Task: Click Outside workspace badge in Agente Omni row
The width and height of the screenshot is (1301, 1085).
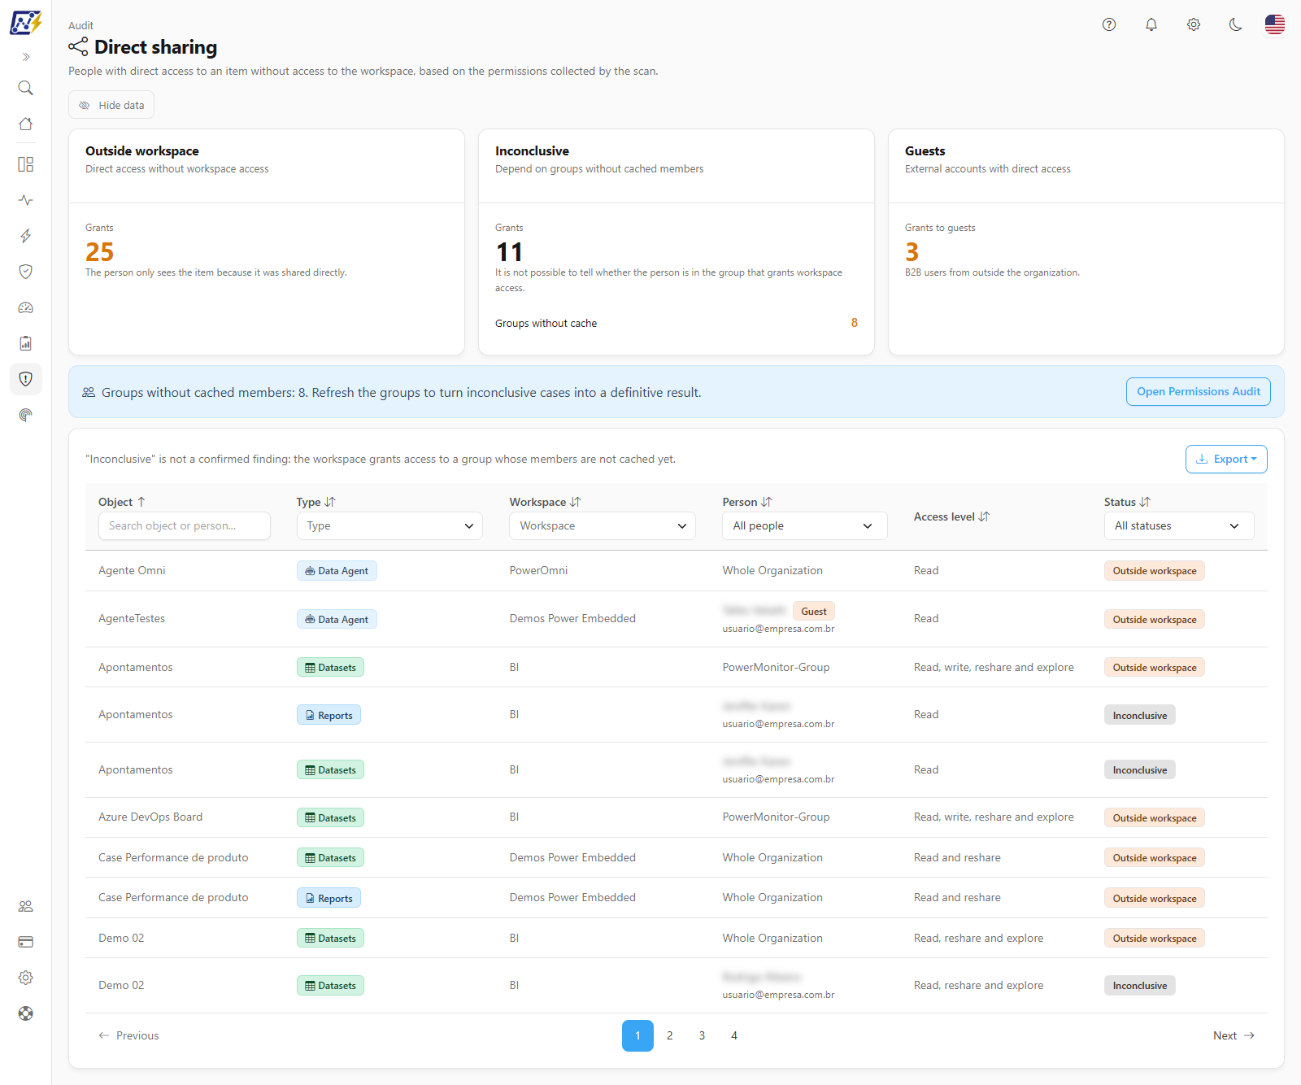Action: 1155,571
